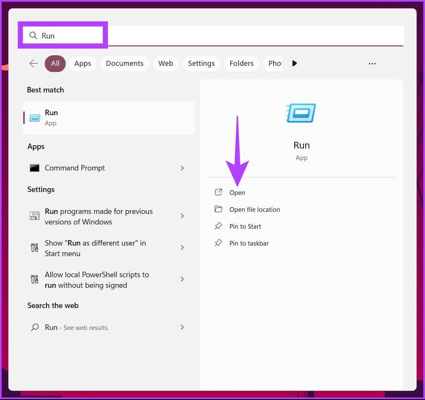Click the small Run app icon in best match
Viewport: 425px width, 400px height.
(35, 118)
